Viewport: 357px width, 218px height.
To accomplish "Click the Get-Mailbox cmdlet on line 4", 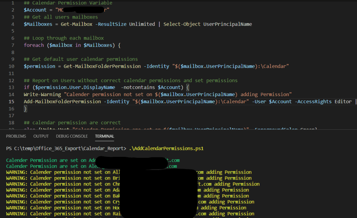I will (76, 24).
